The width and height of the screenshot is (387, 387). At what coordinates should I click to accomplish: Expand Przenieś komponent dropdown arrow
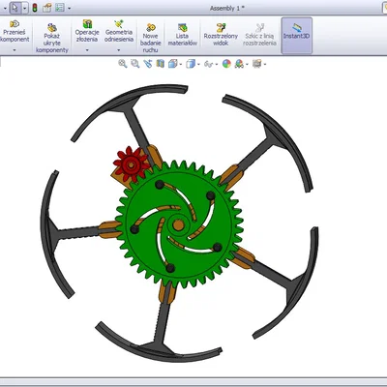15,50
